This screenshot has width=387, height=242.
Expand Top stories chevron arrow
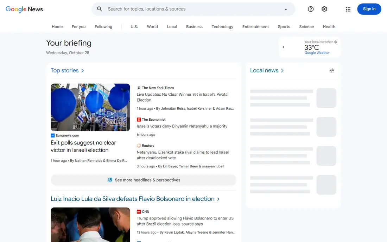[82, 71]
